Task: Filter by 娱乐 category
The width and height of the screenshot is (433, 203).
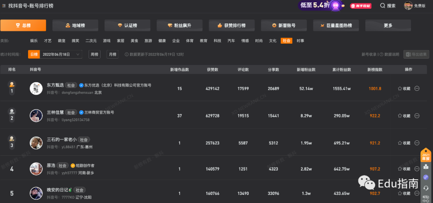Action: (x=34, y=41)
